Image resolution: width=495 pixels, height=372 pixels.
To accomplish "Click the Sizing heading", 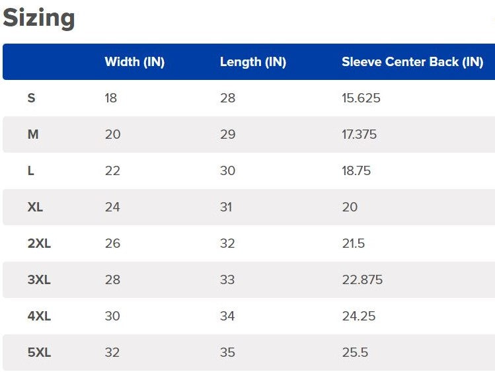I will (x=39, y=19).
